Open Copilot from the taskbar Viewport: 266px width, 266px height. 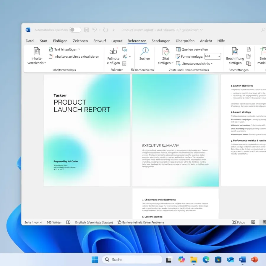point(181,259)
